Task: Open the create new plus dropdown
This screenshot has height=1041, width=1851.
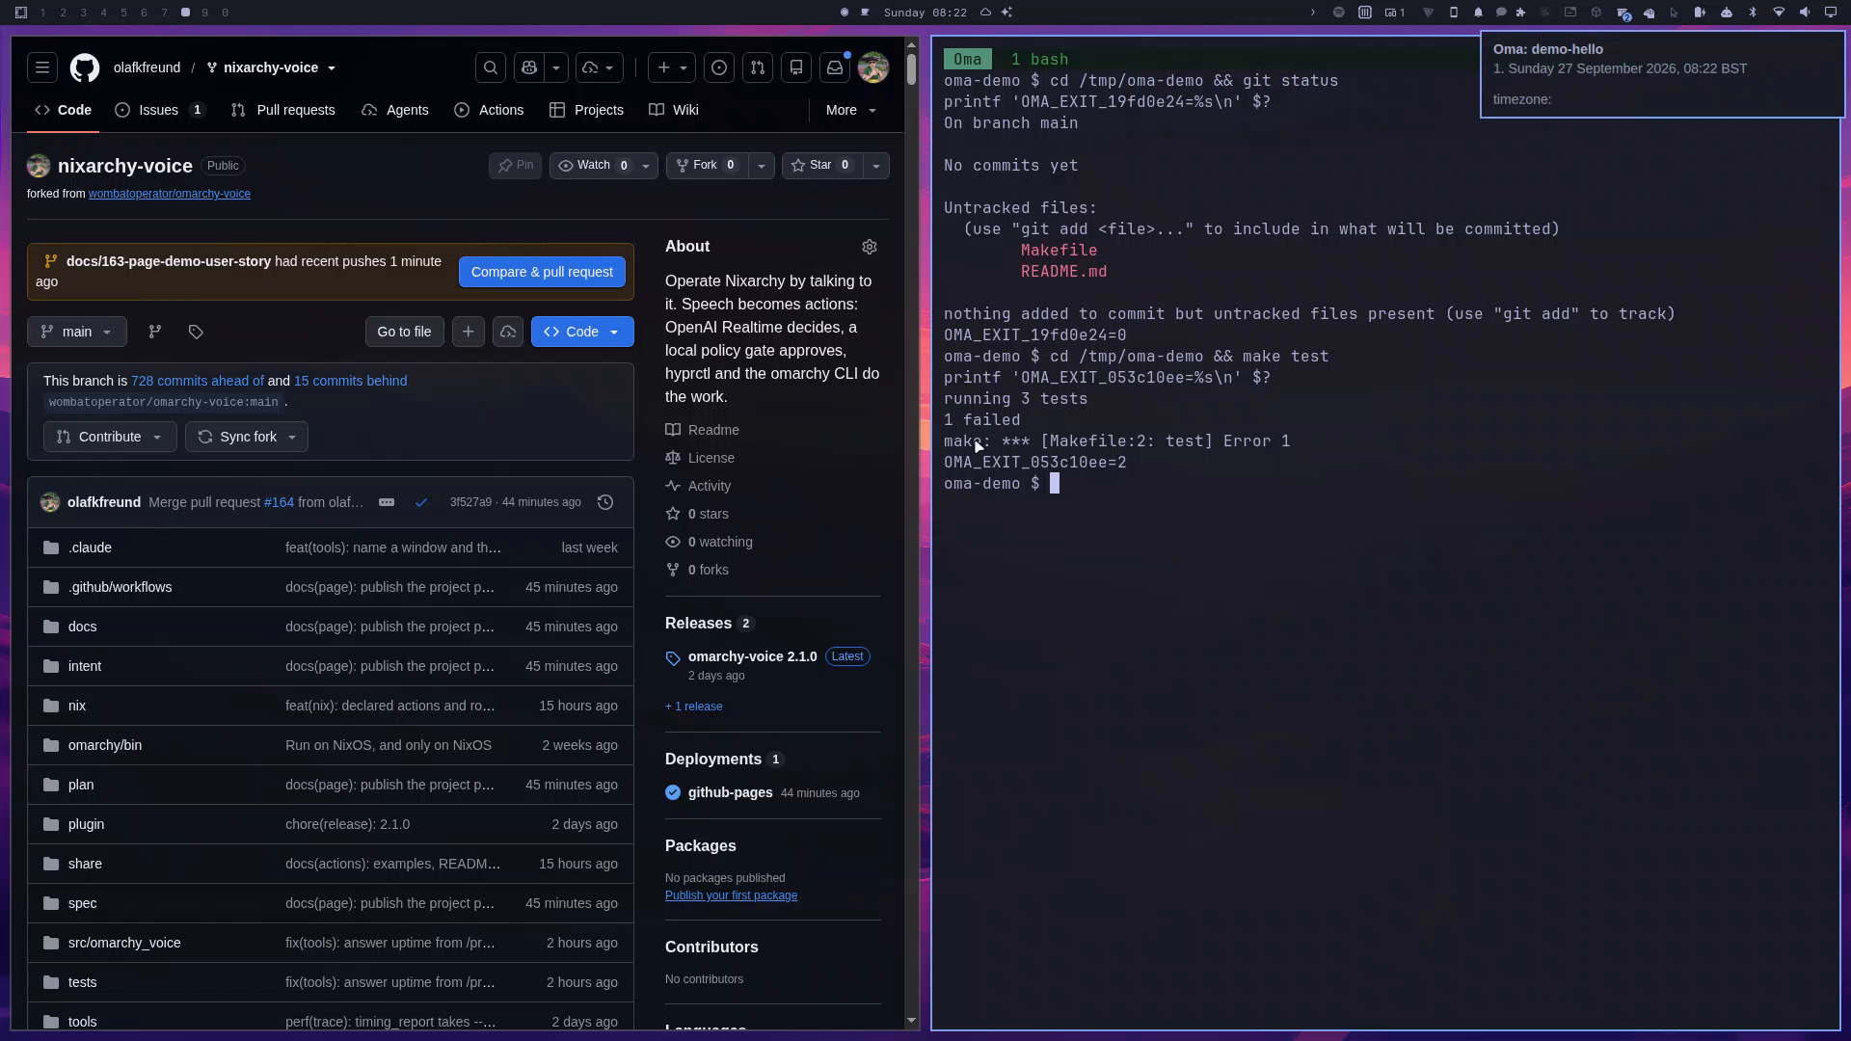Action: [672, 67]
